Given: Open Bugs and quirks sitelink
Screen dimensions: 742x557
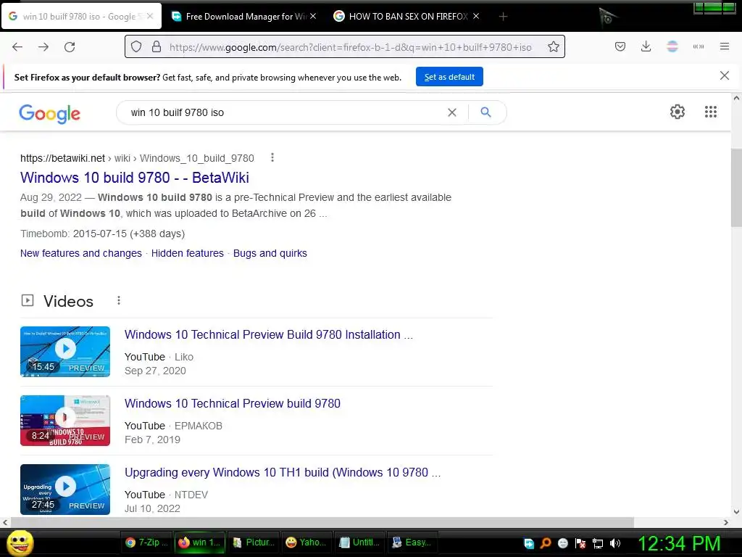Looking at the screenshot, I should [x=270, y=253].
